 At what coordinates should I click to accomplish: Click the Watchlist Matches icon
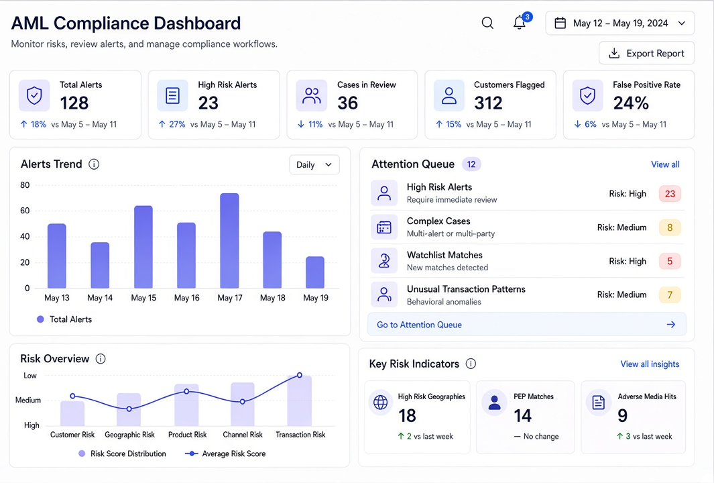tap(384, 261)
